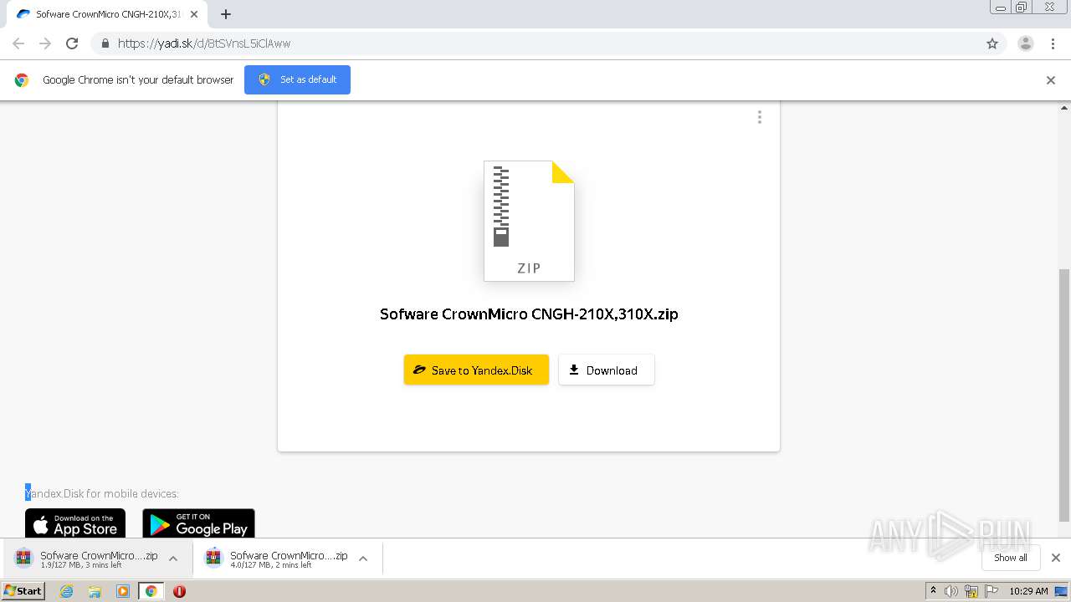Click the red Opera taskbar icon
This screenshot has height=602, width=1071.
(179, 591)
